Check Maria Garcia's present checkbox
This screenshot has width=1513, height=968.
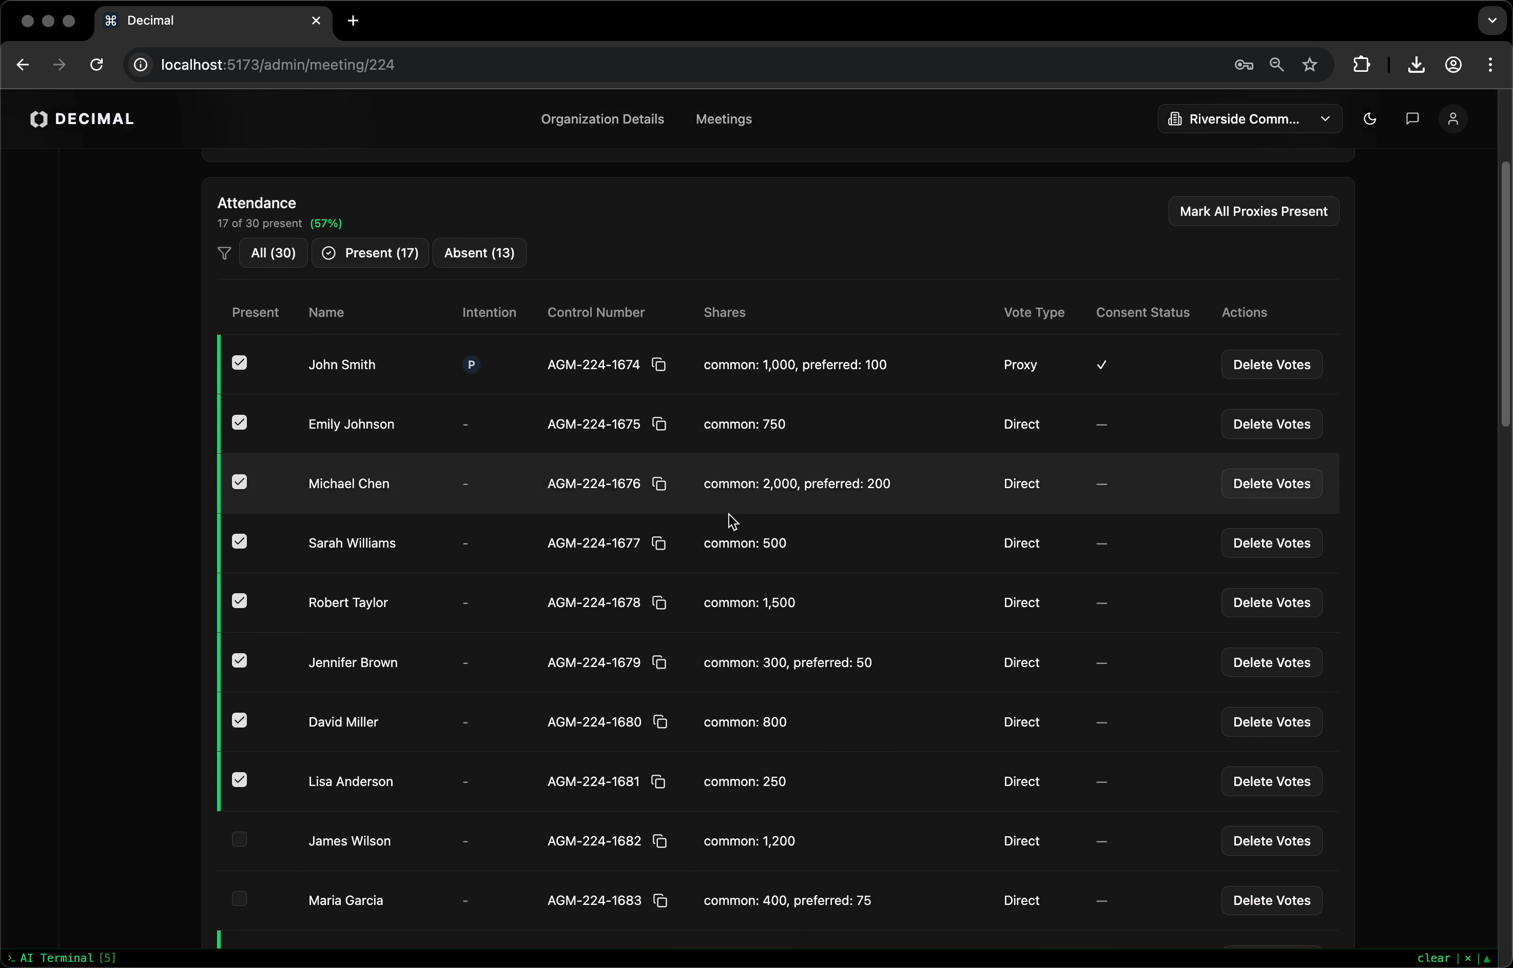click(x=239, y=899)
